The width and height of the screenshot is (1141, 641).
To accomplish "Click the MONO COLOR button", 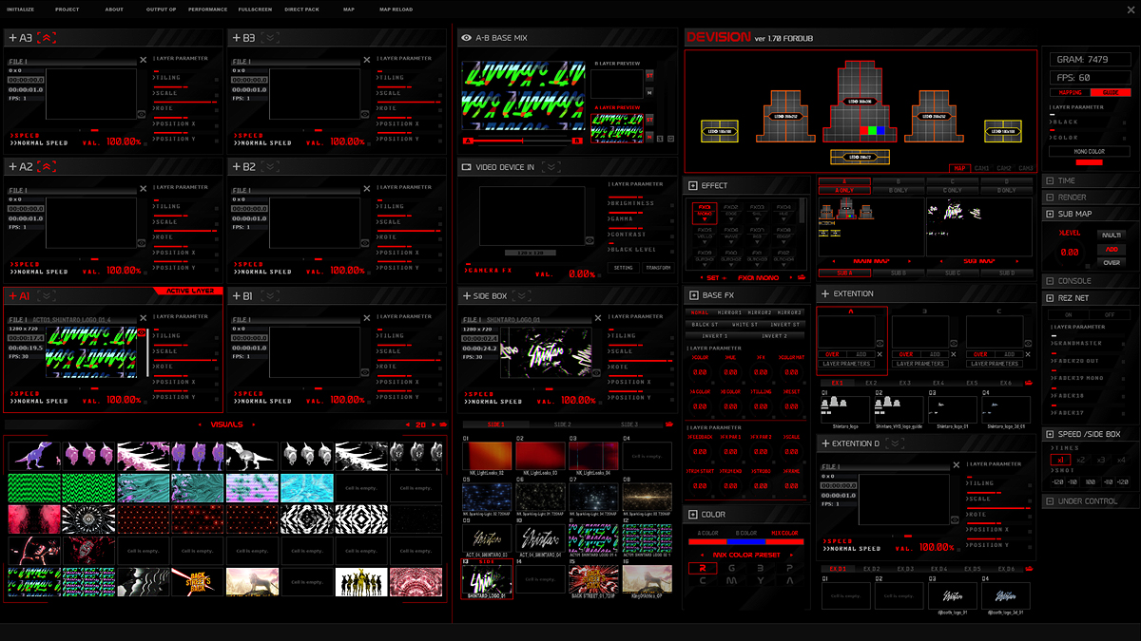I will click(x=1089, y=151).
